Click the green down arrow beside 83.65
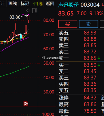 (99, 58)
